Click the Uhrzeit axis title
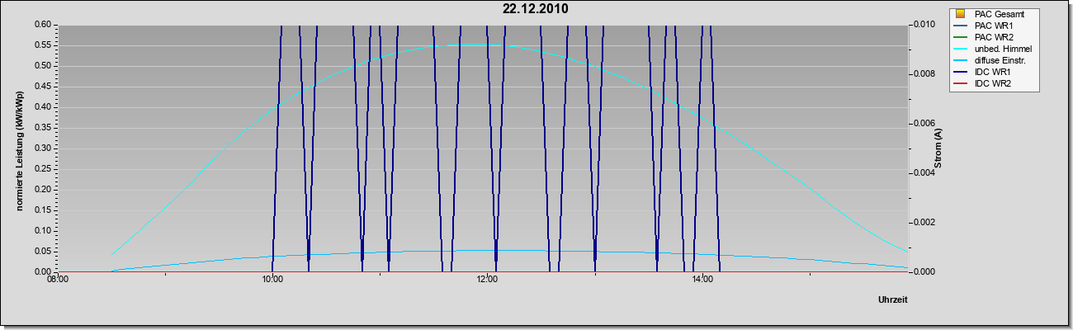 point(892,300)
